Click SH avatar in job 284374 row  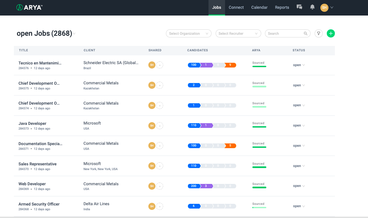coord(152,106)
